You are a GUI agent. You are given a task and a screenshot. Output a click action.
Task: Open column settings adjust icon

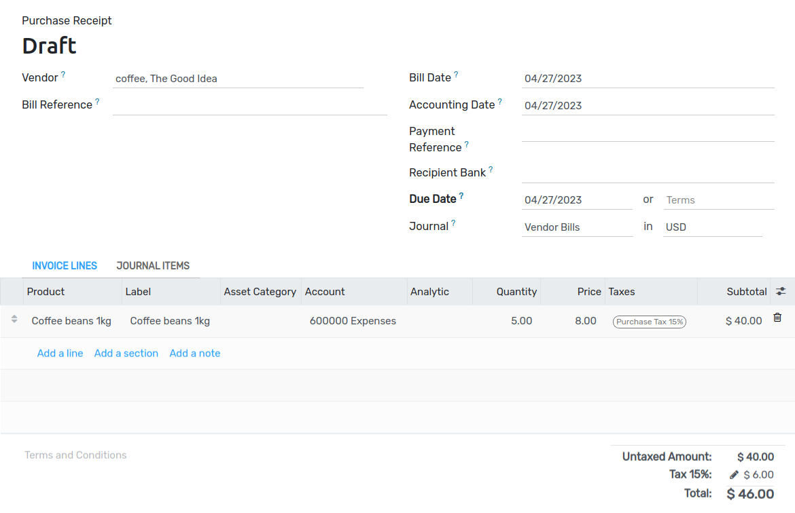[781, 291]
